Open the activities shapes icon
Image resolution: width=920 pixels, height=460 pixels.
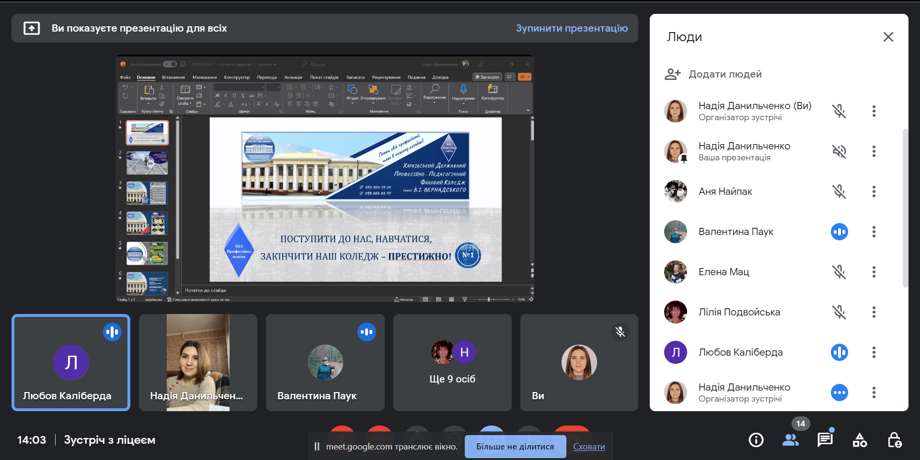[860, 440]
